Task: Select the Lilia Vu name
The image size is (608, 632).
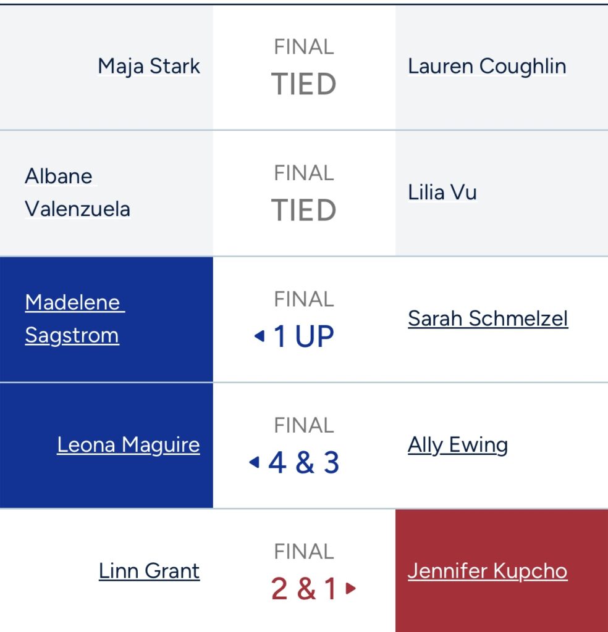Action: coord(442,193)
